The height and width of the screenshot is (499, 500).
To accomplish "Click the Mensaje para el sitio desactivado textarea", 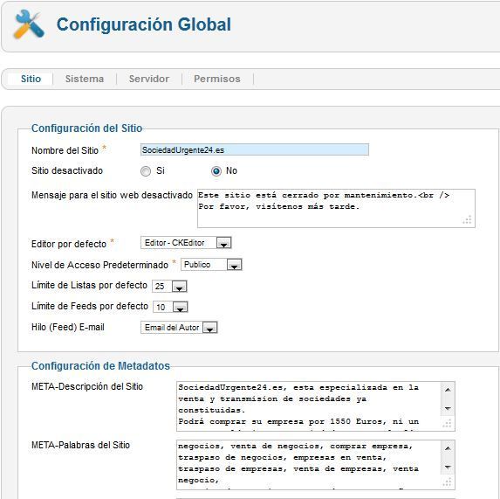I will pos(336,209).
